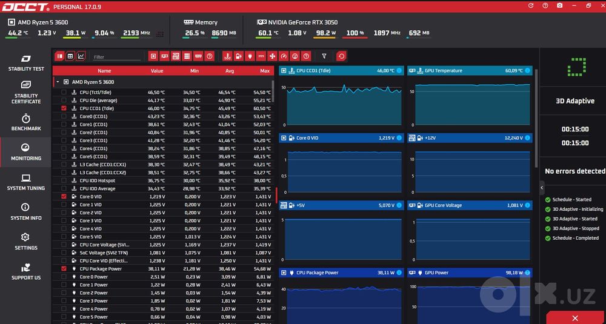The image size is (606, 324).
Task: Enable the CPU IOD Hotspot checkbox
Action: pyautogui.click(x=64, y=180)
